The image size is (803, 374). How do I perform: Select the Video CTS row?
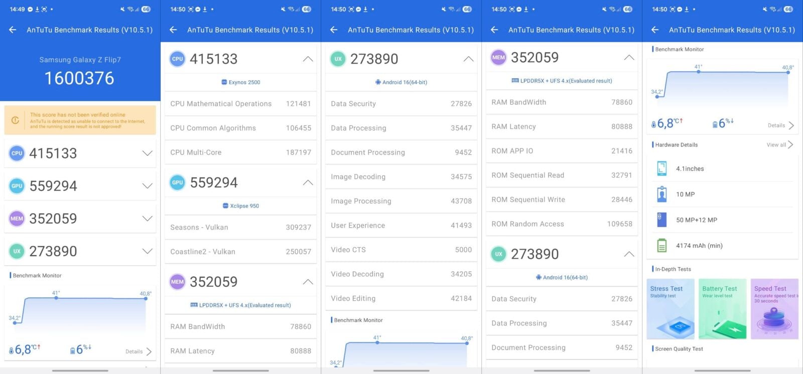401,250
